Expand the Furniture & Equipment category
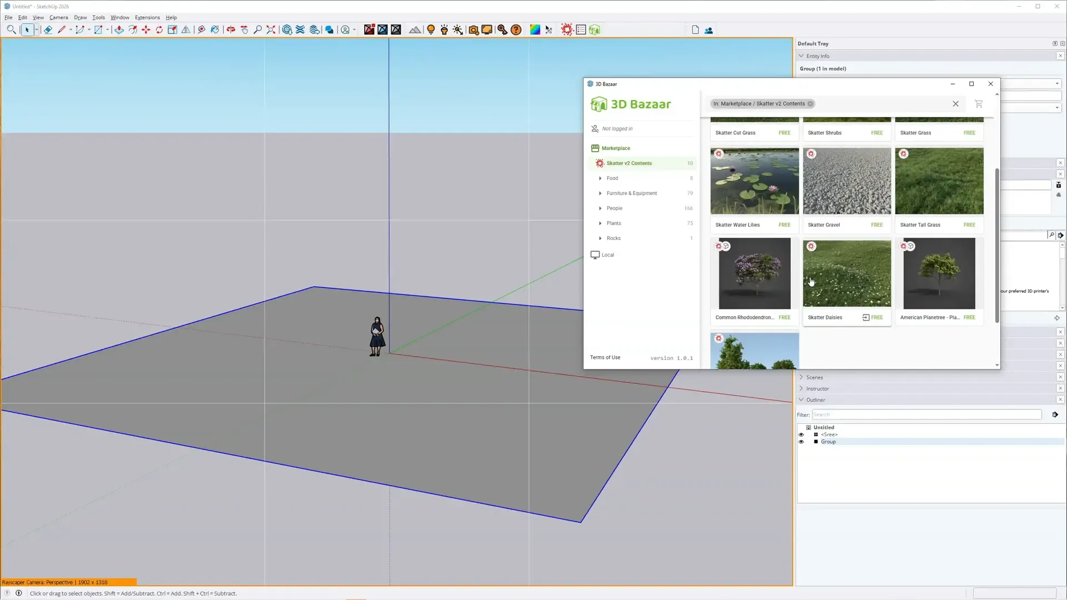1067x600 pixels. click(600, 193)
